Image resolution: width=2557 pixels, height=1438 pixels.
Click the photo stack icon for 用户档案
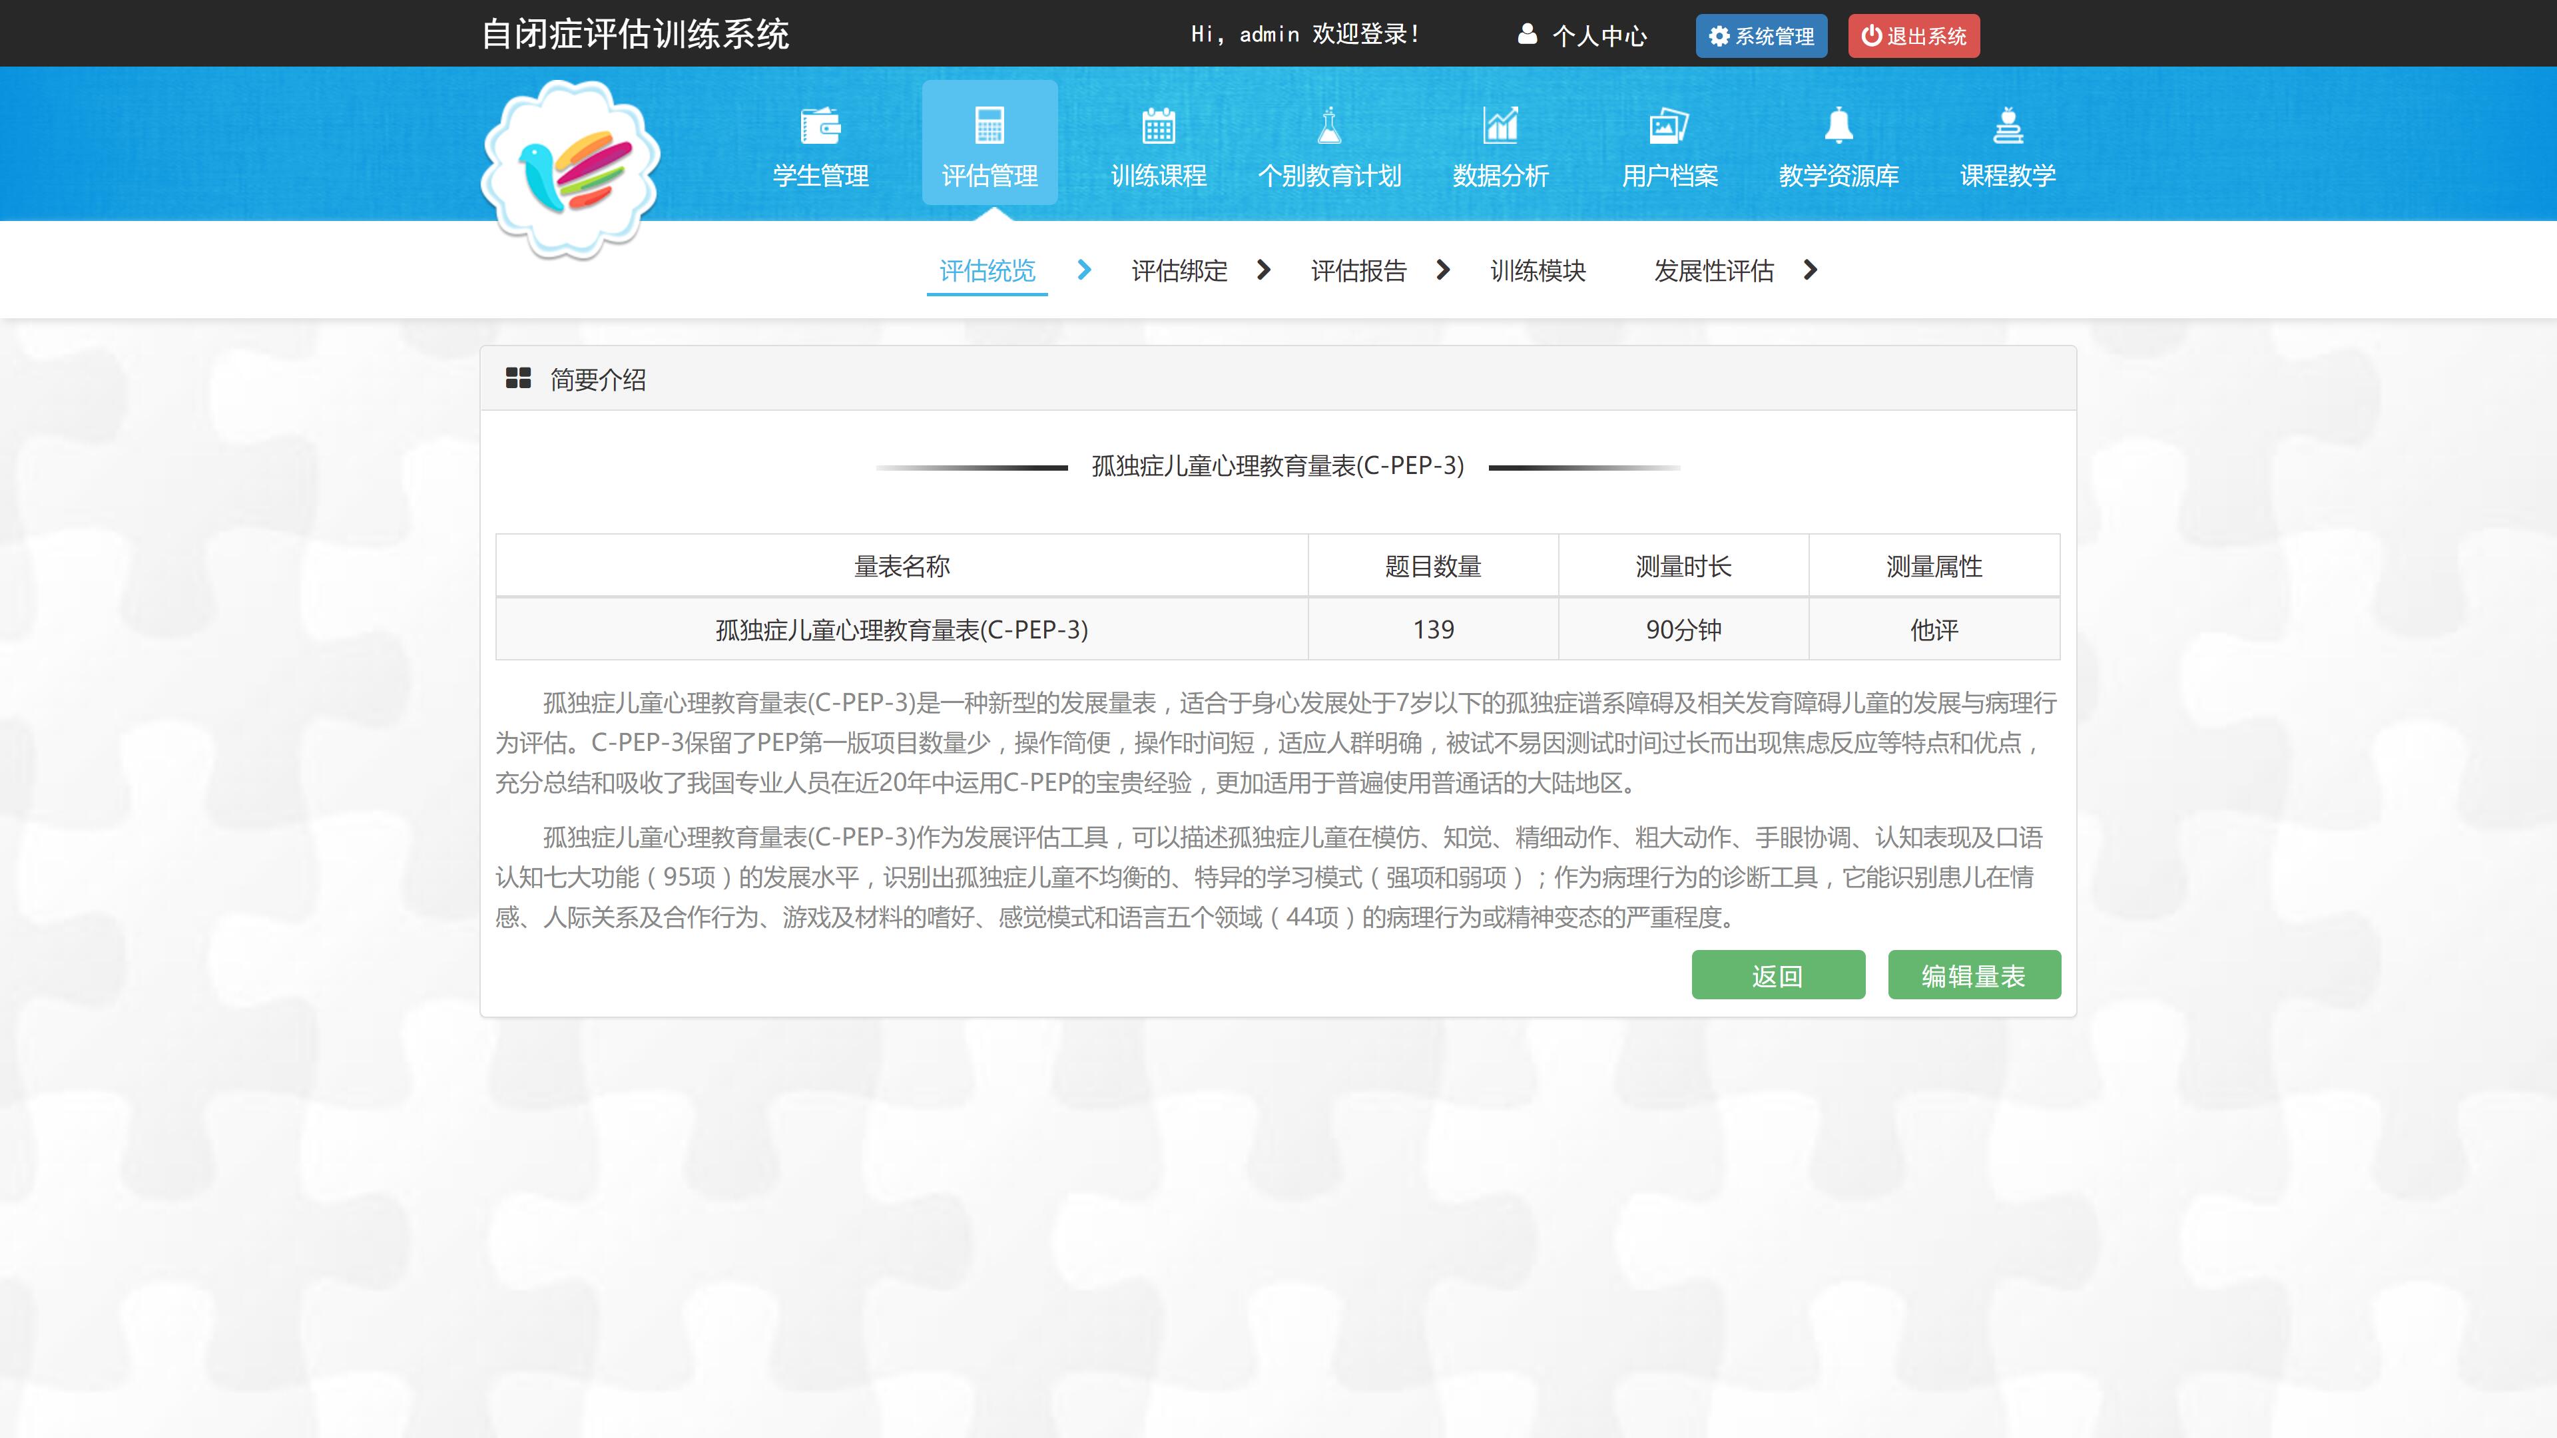tap(1669, 126)
